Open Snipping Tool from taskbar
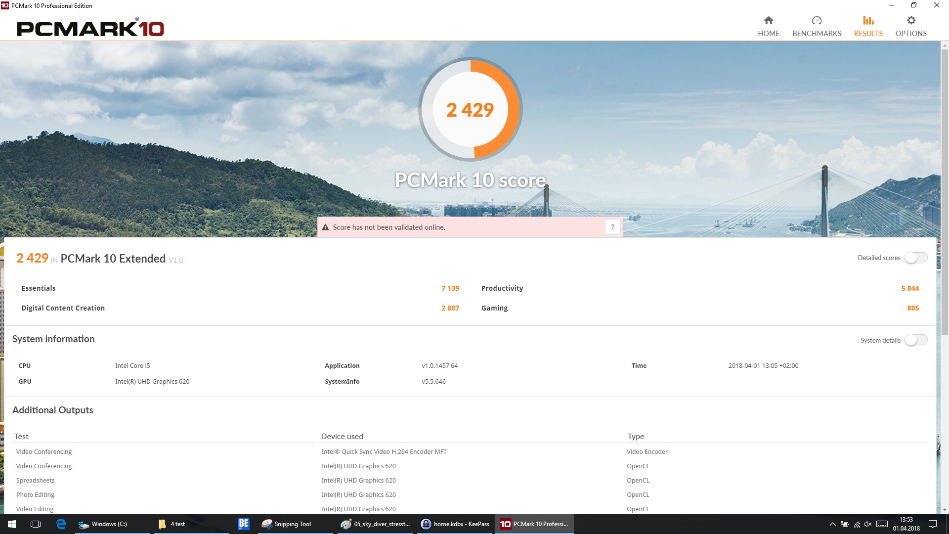949x534 pixels. [287, 524]
